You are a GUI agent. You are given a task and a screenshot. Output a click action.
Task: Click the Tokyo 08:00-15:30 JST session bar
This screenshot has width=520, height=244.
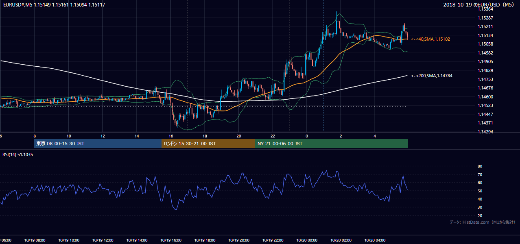tap(98, 144)
